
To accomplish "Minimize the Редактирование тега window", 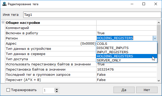I will pyautogui.click(x=132, y=4).
